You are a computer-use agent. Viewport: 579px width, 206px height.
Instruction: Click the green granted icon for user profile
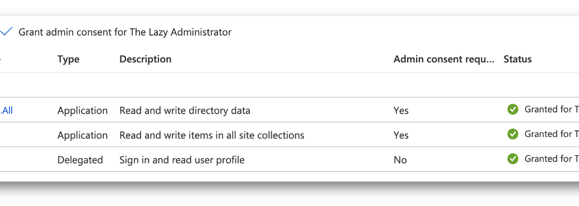point(513,159)
